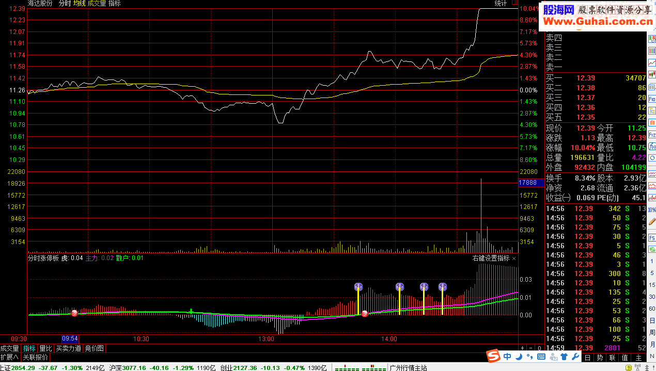The image size is (656, 371).
Task: Close the 右键设置指标 hint with ×
Action: coord(514,258)
